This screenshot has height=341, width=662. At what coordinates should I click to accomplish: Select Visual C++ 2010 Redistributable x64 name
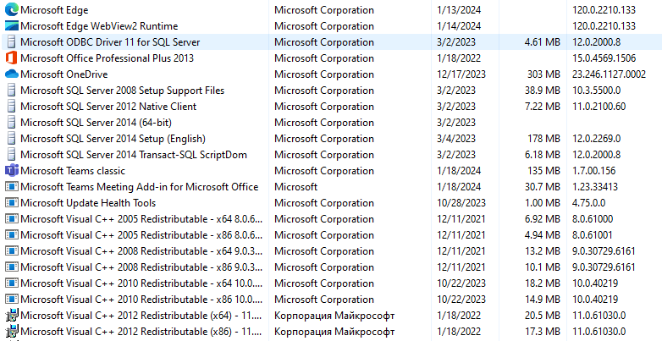point(141,283)
